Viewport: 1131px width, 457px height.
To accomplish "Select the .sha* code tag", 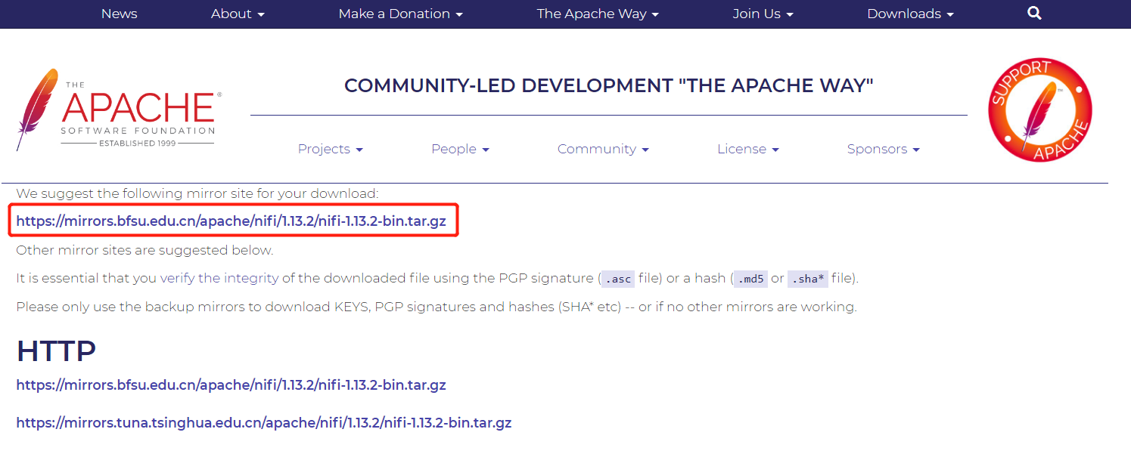I will (x=807, y=279).
